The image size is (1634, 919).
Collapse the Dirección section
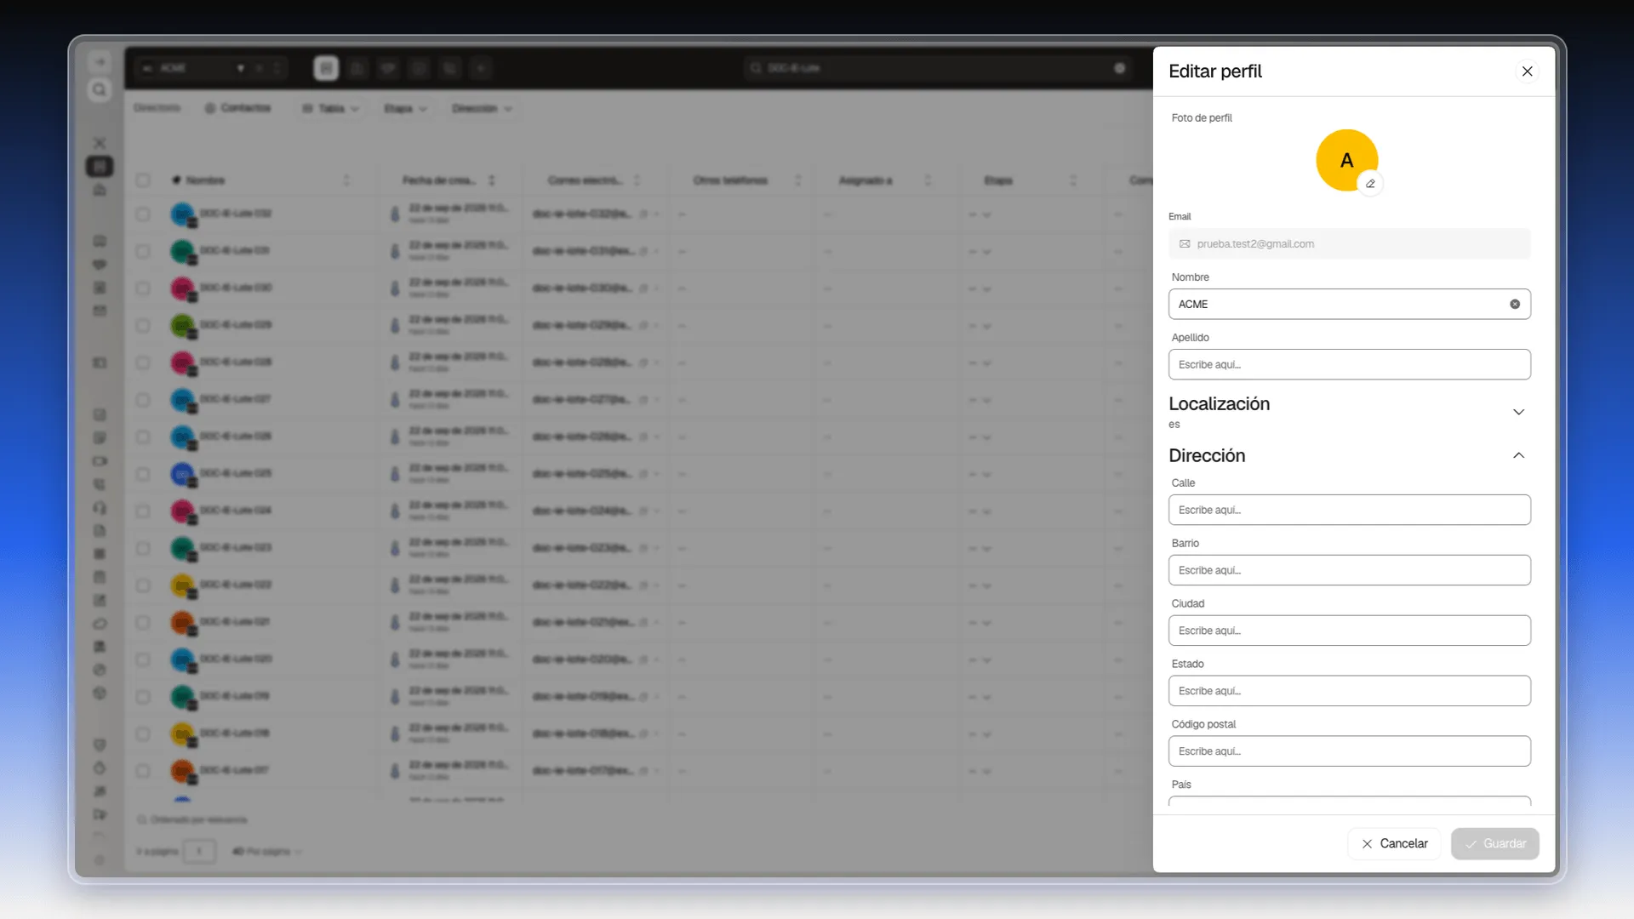[x=1518, y=455]
